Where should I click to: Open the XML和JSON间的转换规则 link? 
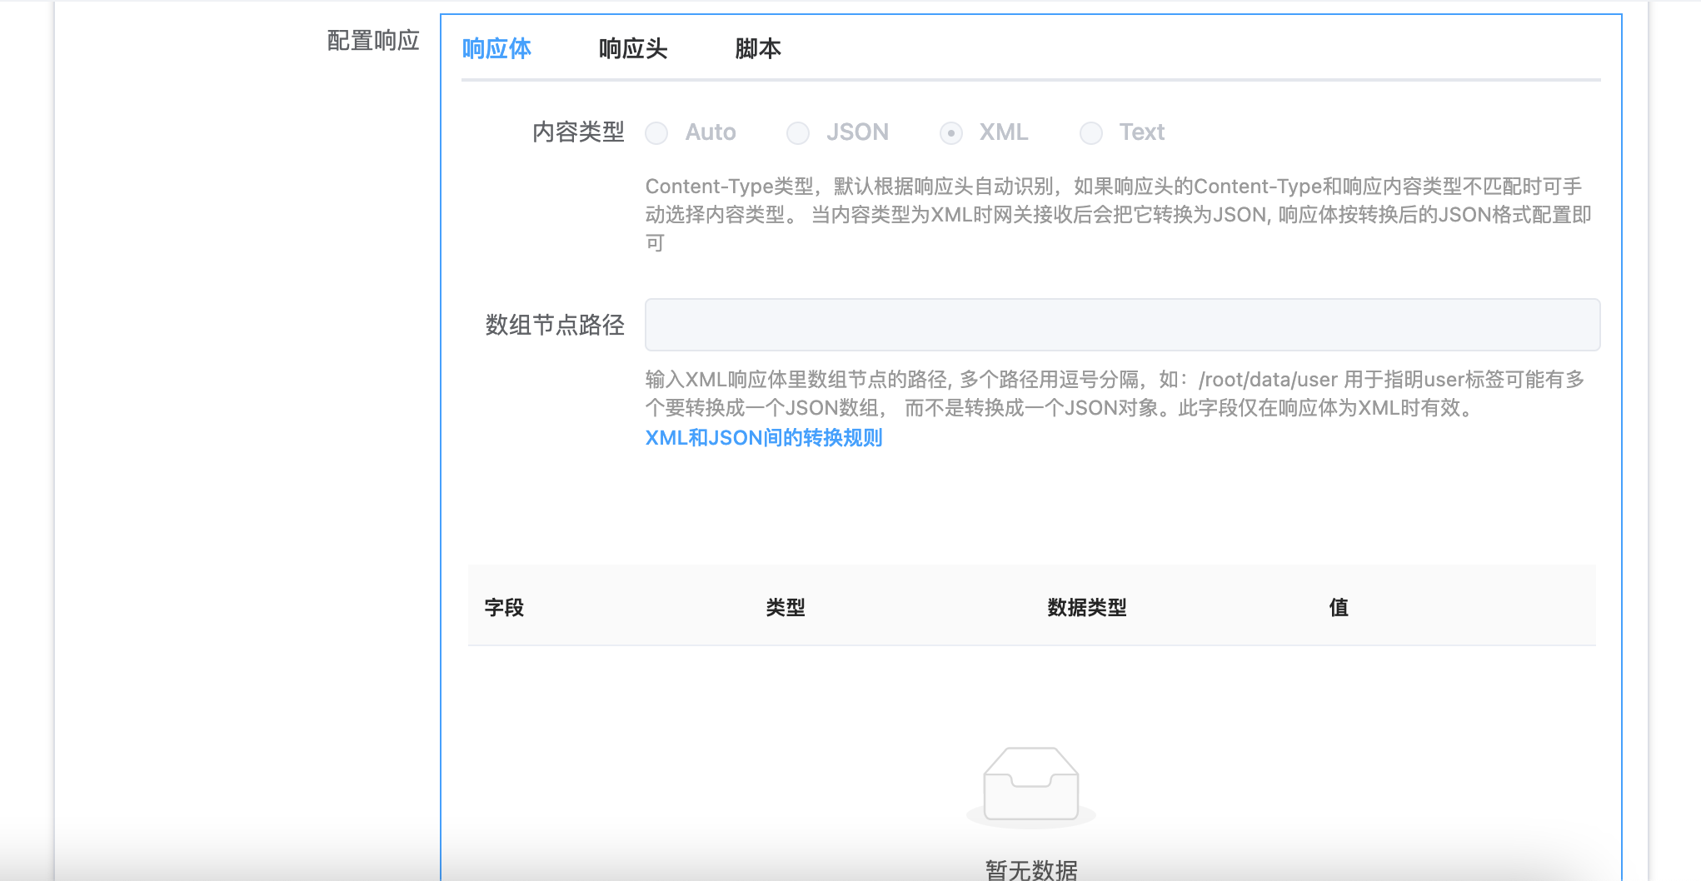pos(764,438)
